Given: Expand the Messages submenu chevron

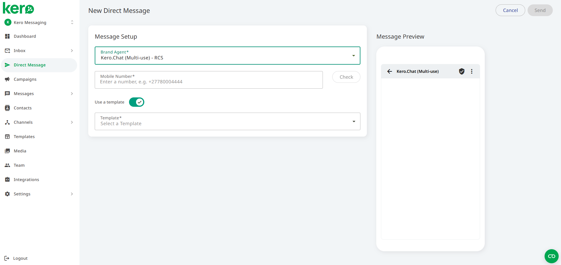Looking at the screenshot, I should [x=72, y=94].
